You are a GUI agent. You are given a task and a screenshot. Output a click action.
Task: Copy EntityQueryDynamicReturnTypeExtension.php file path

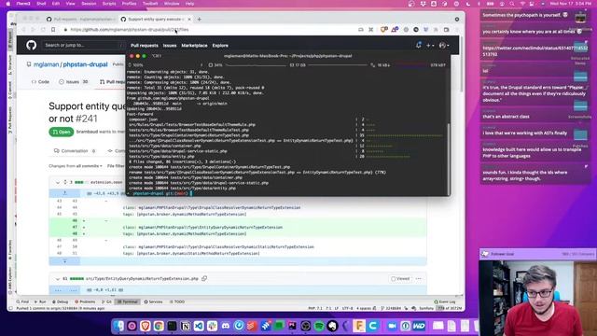pos(204,278)
